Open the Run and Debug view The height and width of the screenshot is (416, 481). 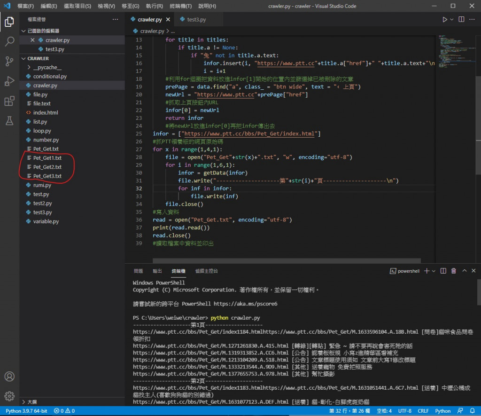click(9, 81)
